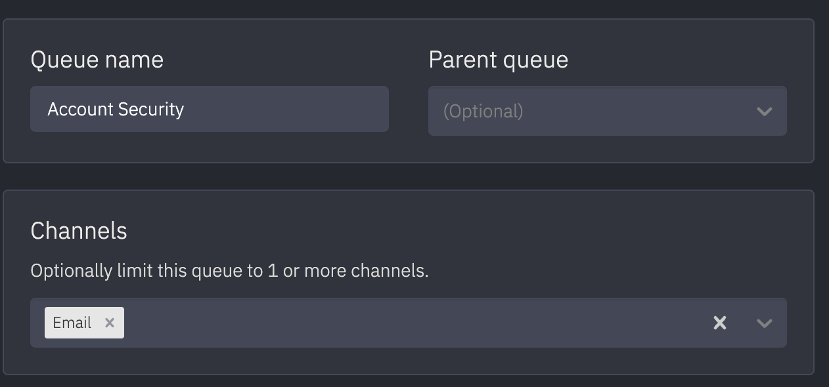Click the Queue name label
Image resolution: width=829 pixels, height=387 pixels.
tap(97, 60)
